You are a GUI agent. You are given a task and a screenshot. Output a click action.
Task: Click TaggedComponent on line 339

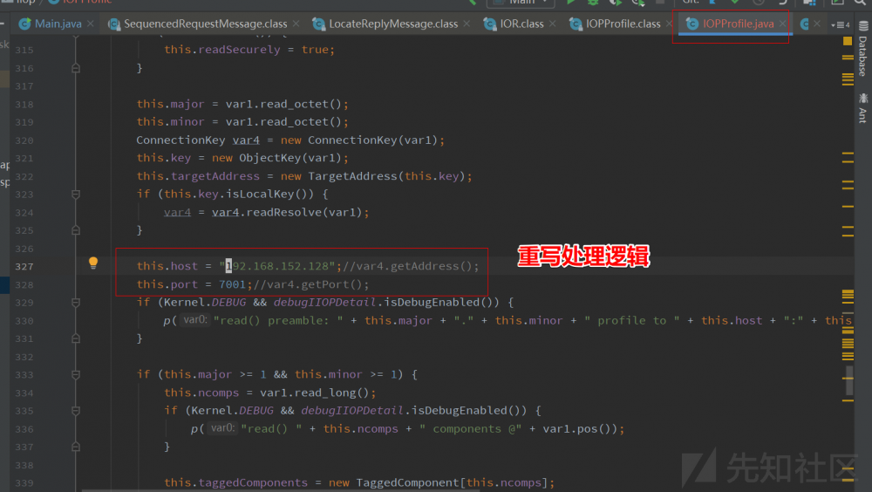point(407,482)
